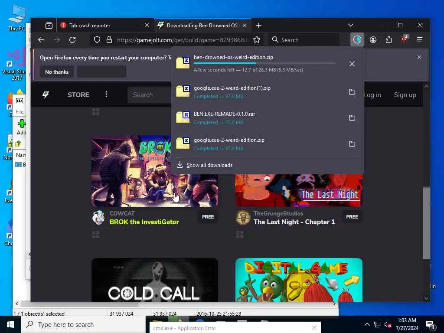Select the Downloading Ben Drowned OS tab
Screen dimensions: 444x333
click(x=202, y=26)
